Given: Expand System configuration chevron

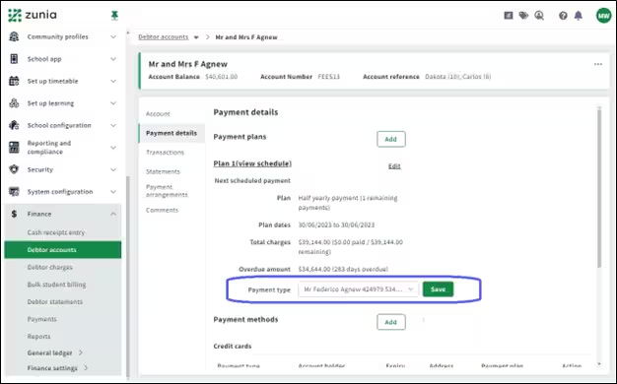Looking at the screenshot, I should 113,192.
